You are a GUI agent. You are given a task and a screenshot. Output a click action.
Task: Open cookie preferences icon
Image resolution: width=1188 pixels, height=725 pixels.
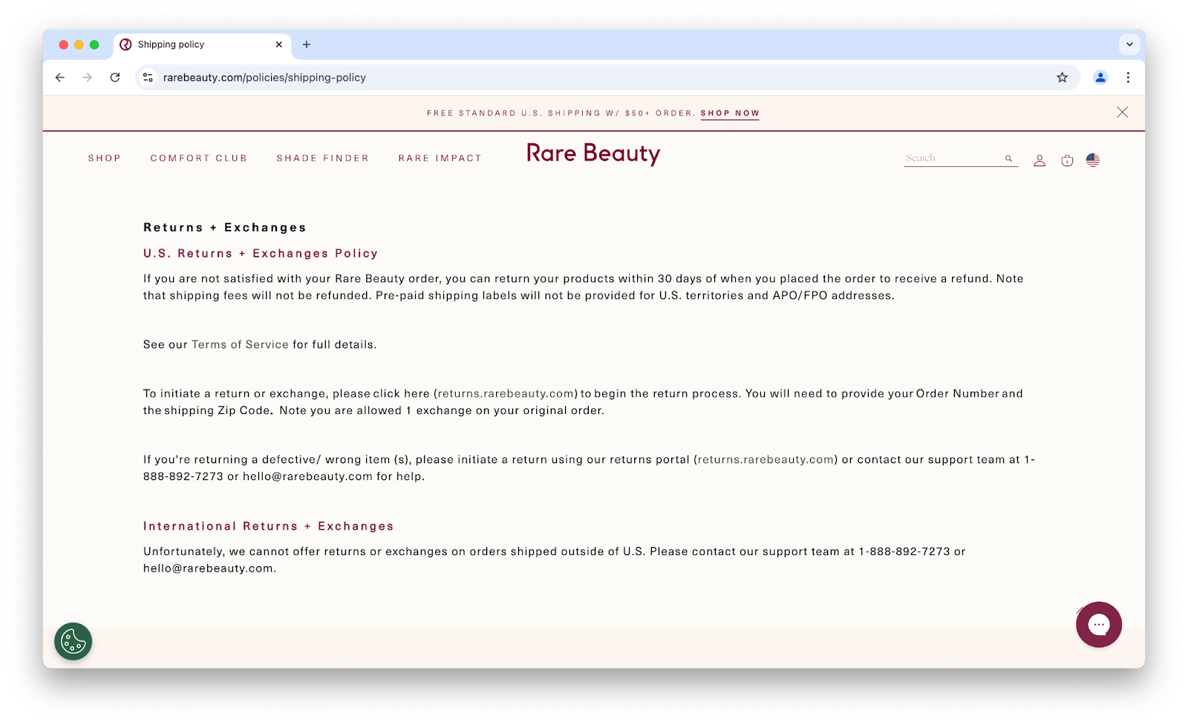[73, 641]
